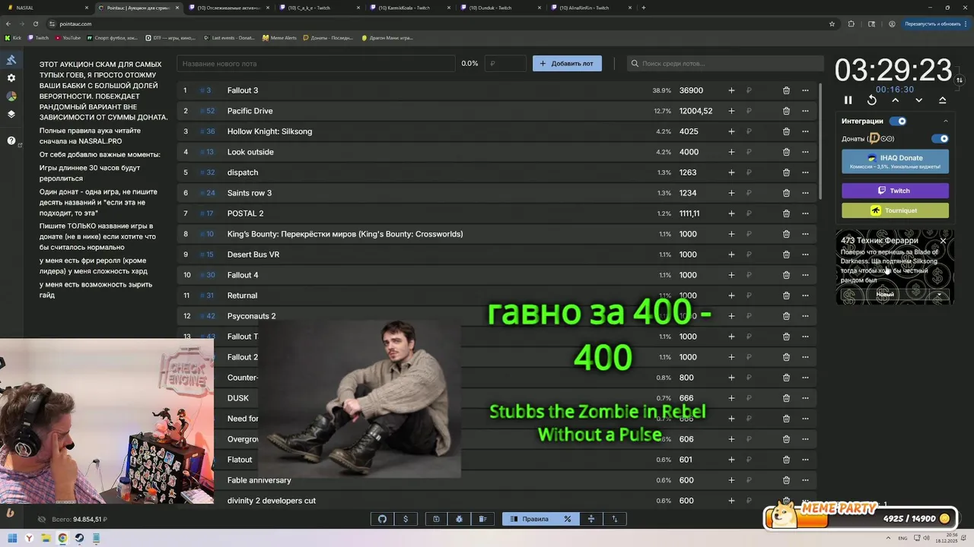Open more options for Pacific Drive
Screen dimensions: 974x547
pyautogui.click(x=805, y=111)
